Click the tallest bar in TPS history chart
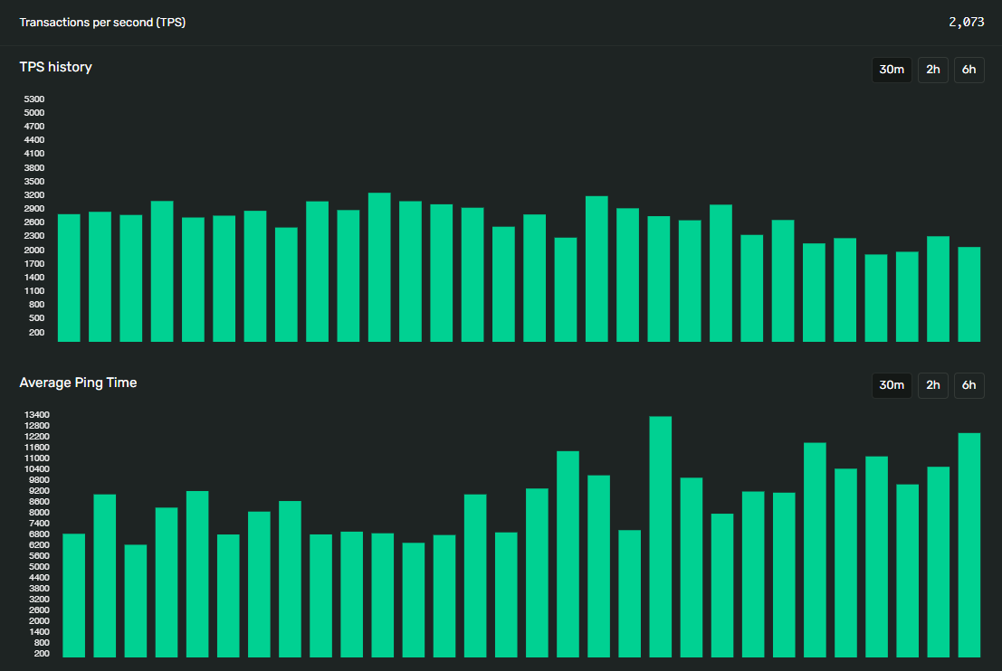Image resolution: width=1002 pixels, height=671 pixels. (x=379, y=267)
